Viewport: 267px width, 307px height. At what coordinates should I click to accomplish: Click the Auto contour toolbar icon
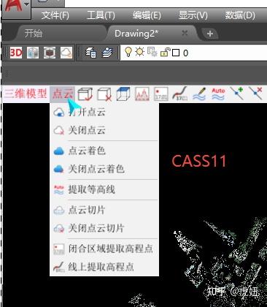click(218, 94)
